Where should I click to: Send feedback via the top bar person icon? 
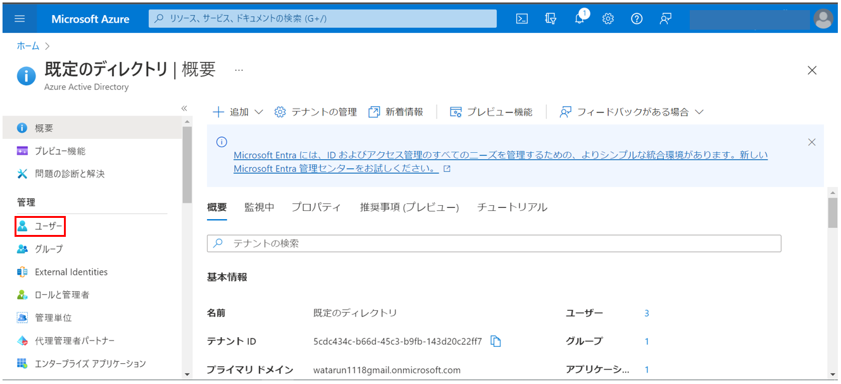point(665,18)
